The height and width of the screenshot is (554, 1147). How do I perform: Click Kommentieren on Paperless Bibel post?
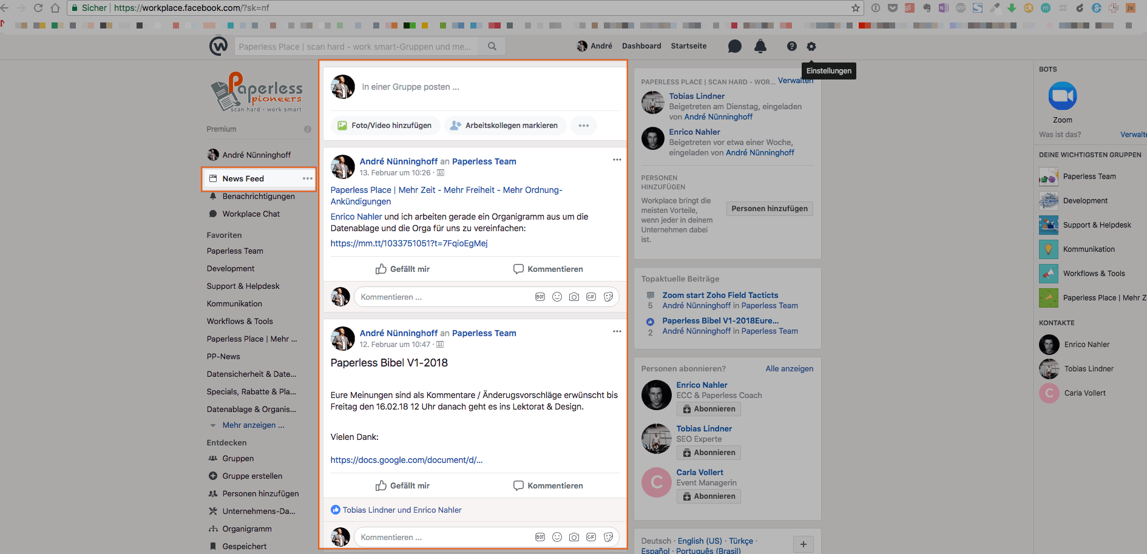(548, 485)
